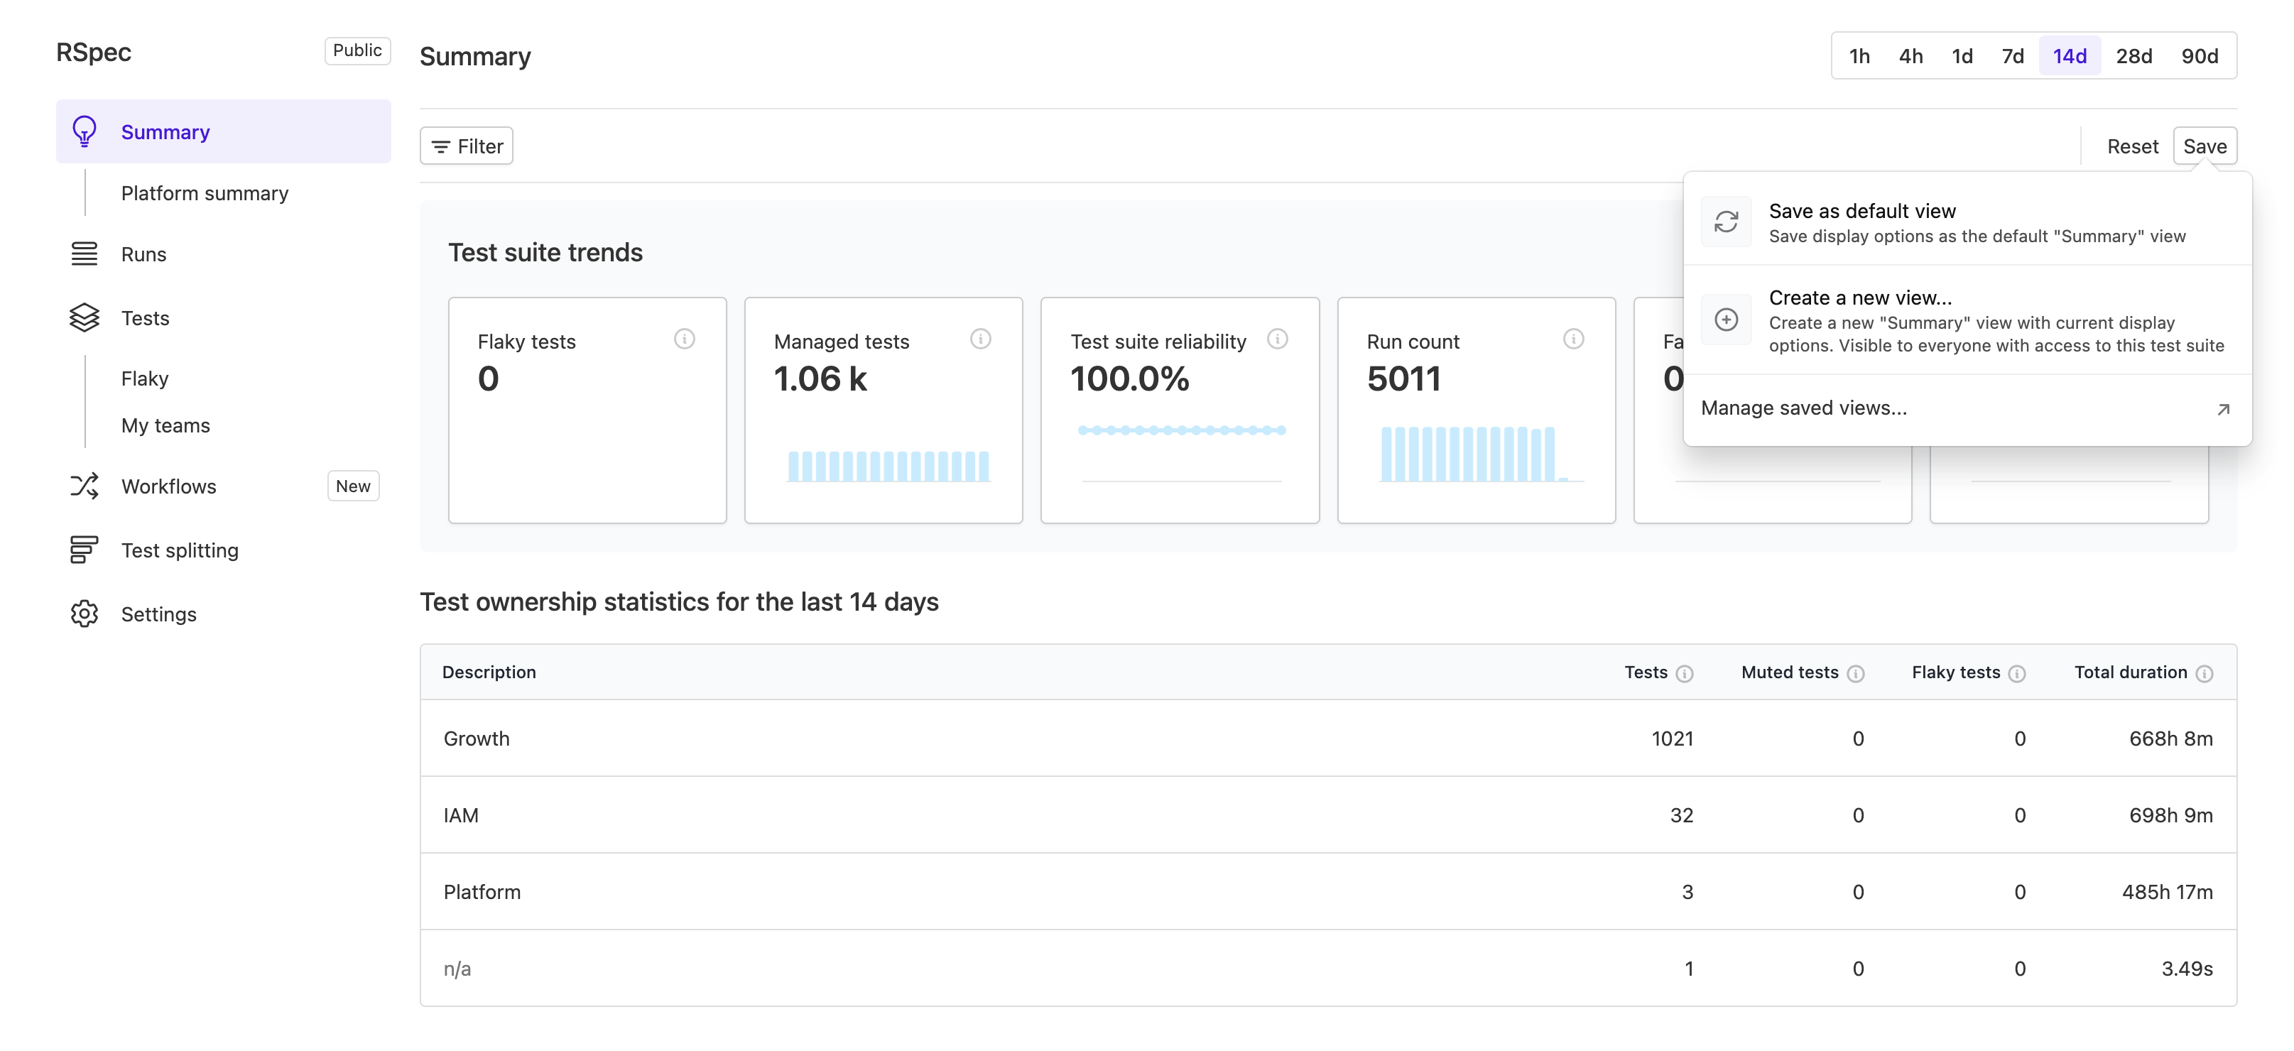Click the Flaky tests info icon

click(x=684, y=339)
